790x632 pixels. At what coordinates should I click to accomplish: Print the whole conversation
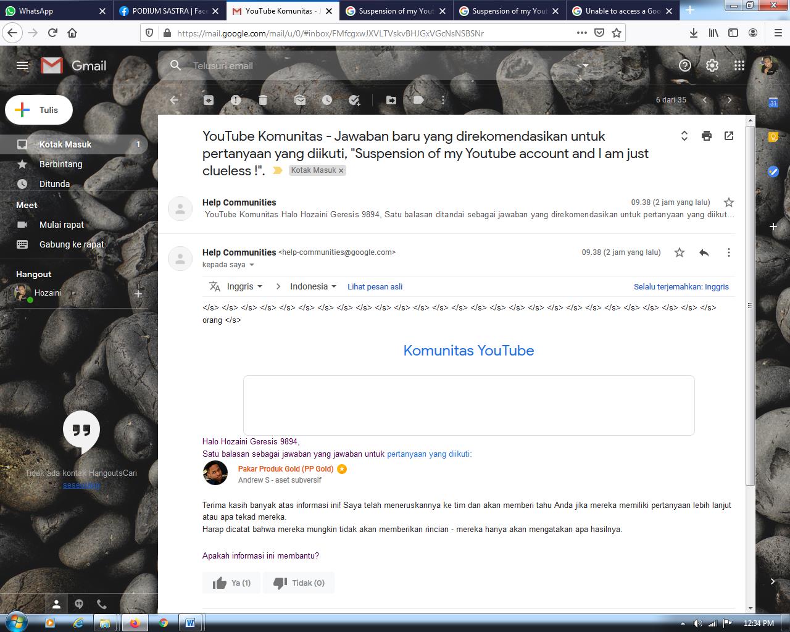[707, 136]
